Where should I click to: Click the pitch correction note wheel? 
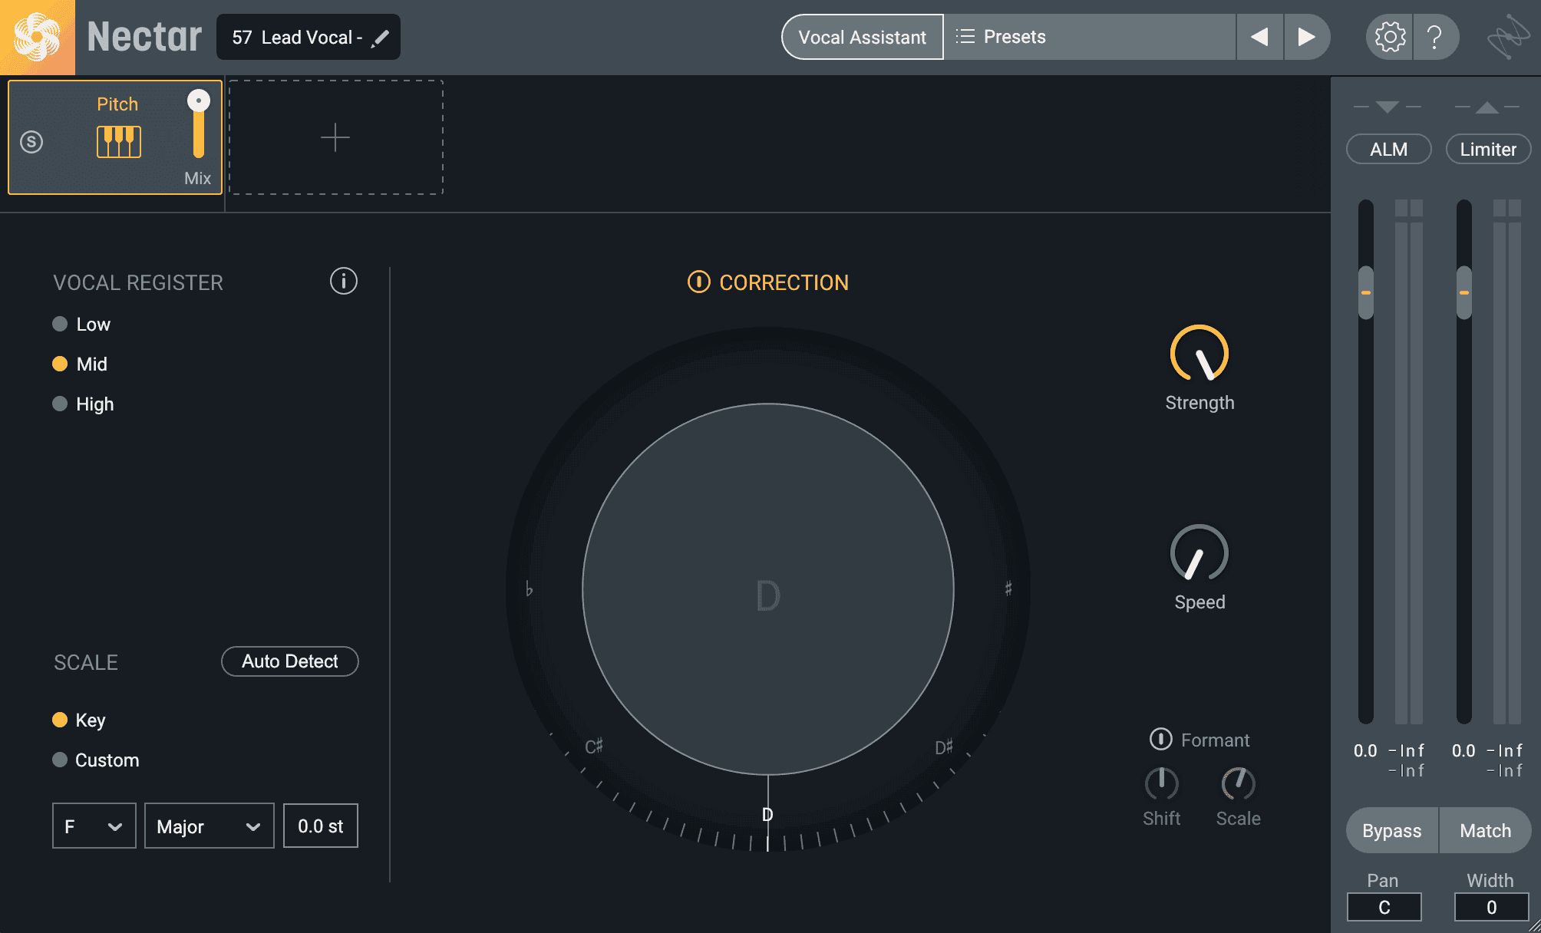click(767, 589)
